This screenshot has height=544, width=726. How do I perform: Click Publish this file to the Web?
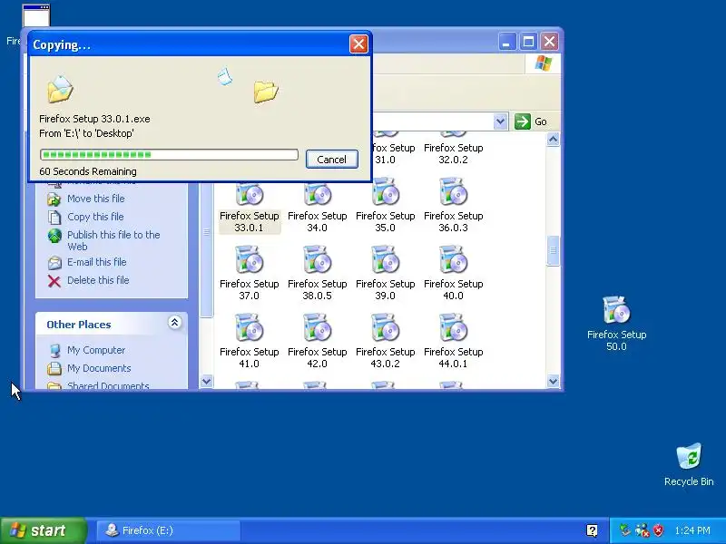113,240
